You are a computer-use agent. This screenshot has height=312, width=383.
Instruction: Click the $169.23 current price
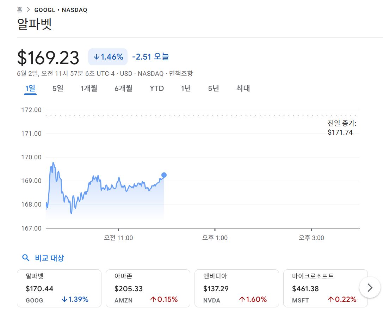48,58
